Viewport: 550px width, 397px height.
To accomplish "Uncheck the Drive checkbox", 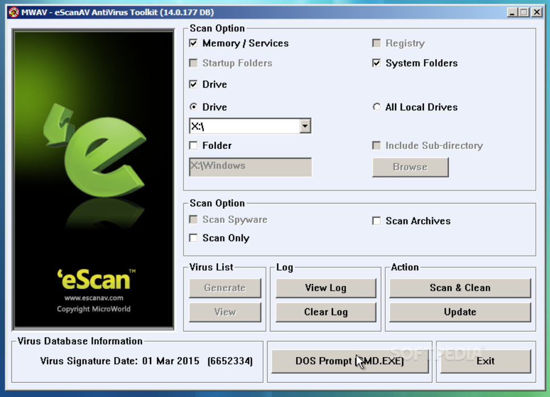I will [193, 84].
